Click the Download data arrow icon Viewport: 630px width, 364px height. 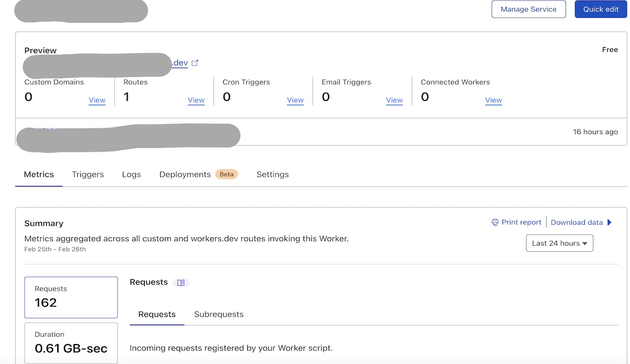(610, 223)
